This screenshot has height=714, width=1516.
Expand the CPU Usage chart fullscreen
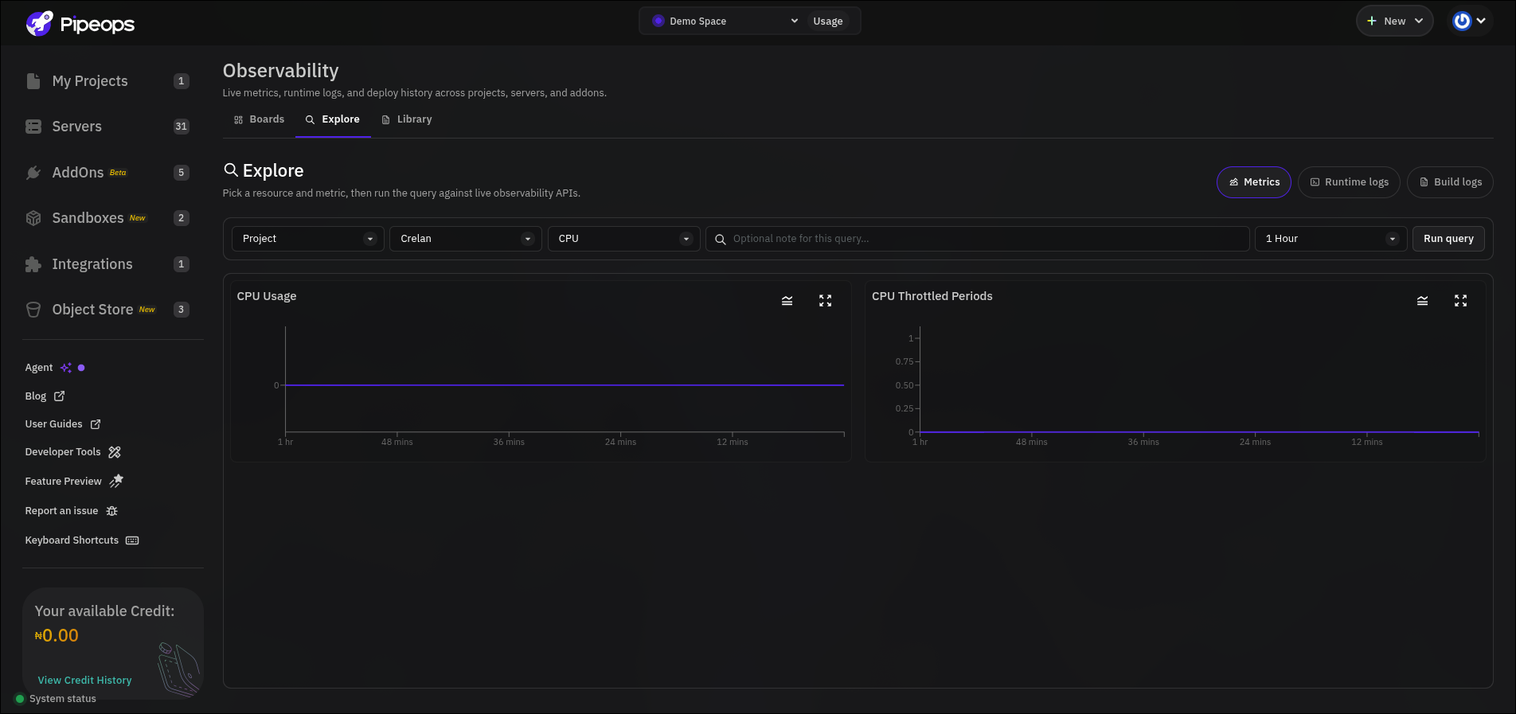(825, 301)
